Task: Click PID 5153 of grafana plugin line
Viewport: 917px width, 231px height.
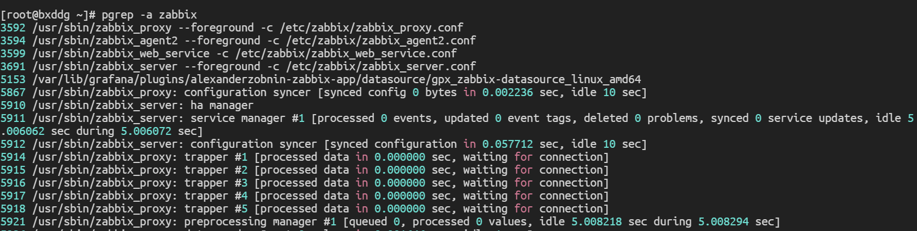Action: click(x=13, y=79)
